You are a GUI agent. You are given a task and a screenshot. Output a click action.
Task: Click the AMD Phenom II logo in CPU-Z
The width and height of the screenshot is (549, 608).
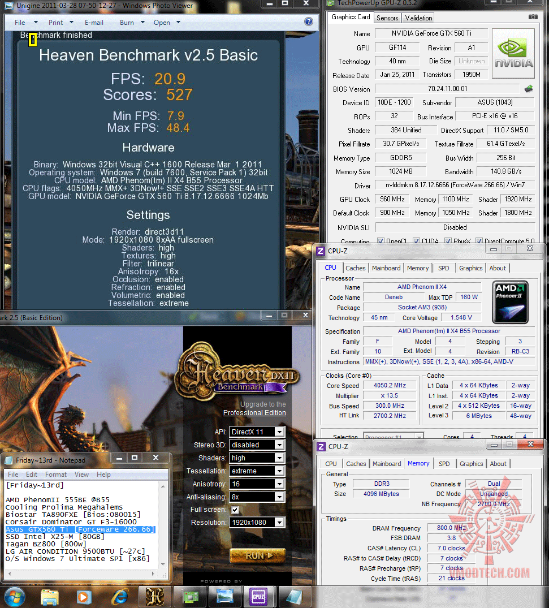[x=510, y=302]
